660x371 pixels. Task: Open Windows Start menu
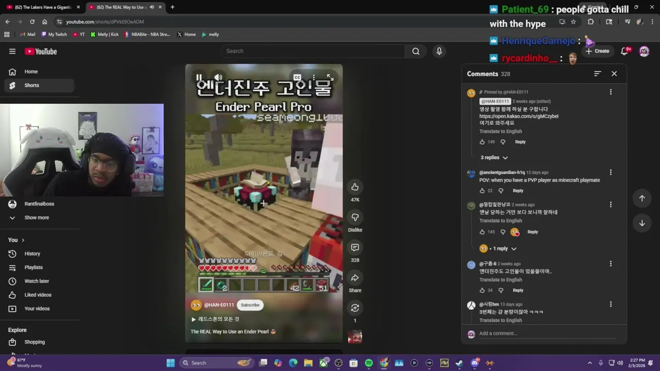coord(171,363)
